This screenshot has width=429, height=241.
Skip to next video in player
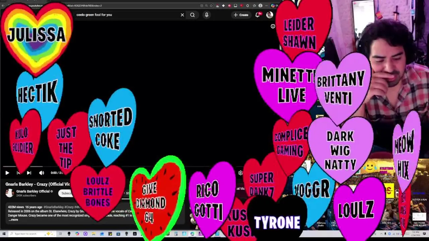pyautogui.click(x=29, y=173)
